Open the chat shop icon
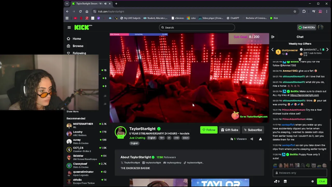The height and width of the screenshot is (187, 332). pyautogui.click(x=285, y=182)
